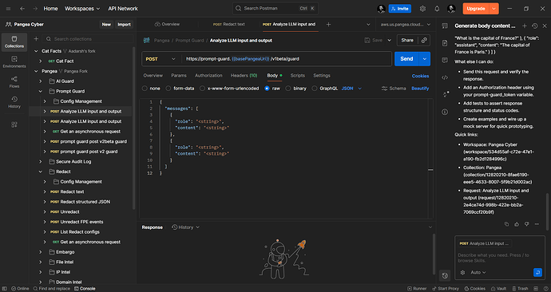
Task: Click the Search collections field
Action: (x=88, y=39)
